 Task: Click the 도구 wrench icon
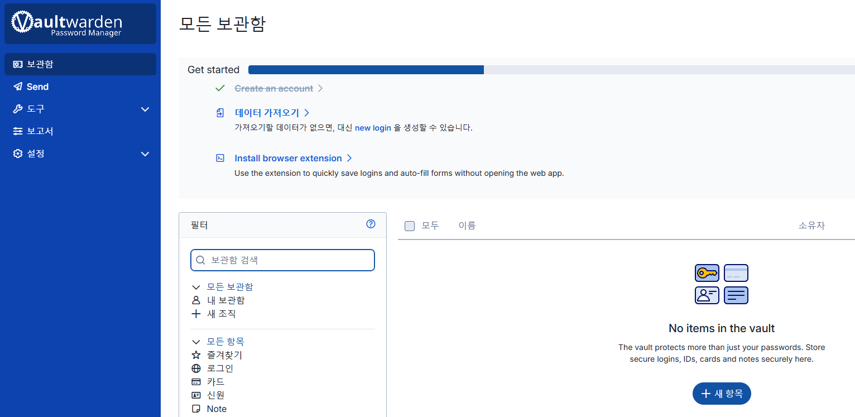pyautogui.click(x=17, y=109)
